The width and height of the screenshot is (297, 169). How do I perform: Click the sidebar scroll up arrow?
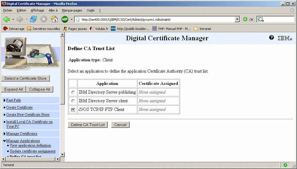click(x=63, y=35)
